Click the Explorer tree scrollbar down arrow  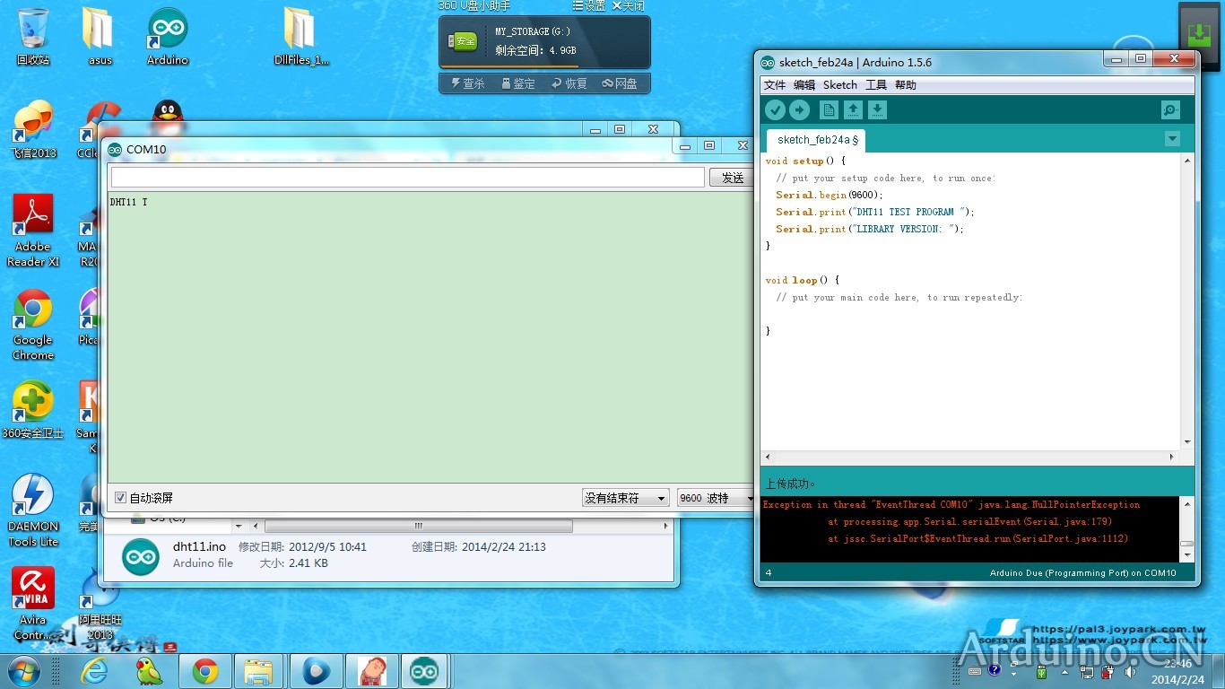point(239,526)
